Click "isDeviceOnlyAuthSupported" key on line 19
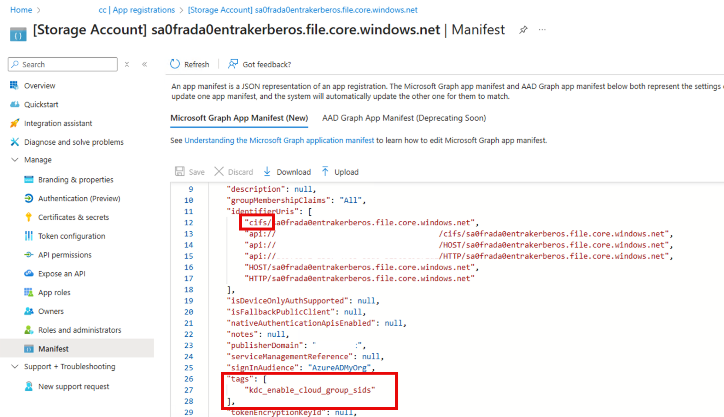This screenshot has height=417, width=724. click(x=287, y=301)
